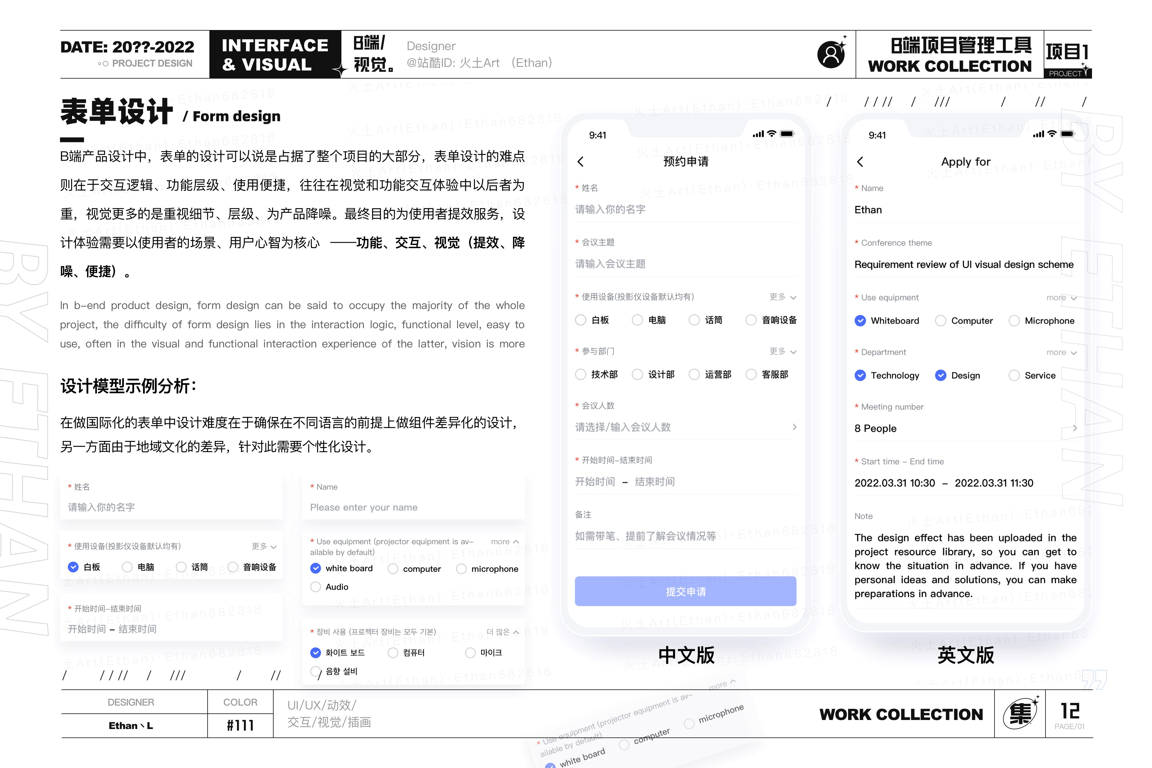This screenshot has height=768, width=1152.
Task: Click 请输入会议主题 input field
Action: point(685,264)
